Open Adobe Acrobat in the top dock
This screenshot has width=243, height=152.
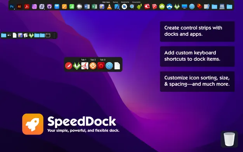27,7
